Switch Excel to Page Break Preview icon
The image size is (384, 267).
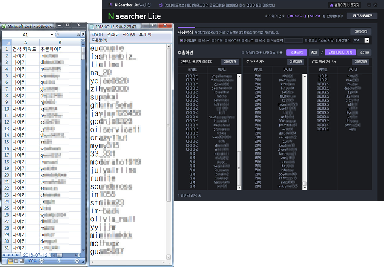click(21, 261)
